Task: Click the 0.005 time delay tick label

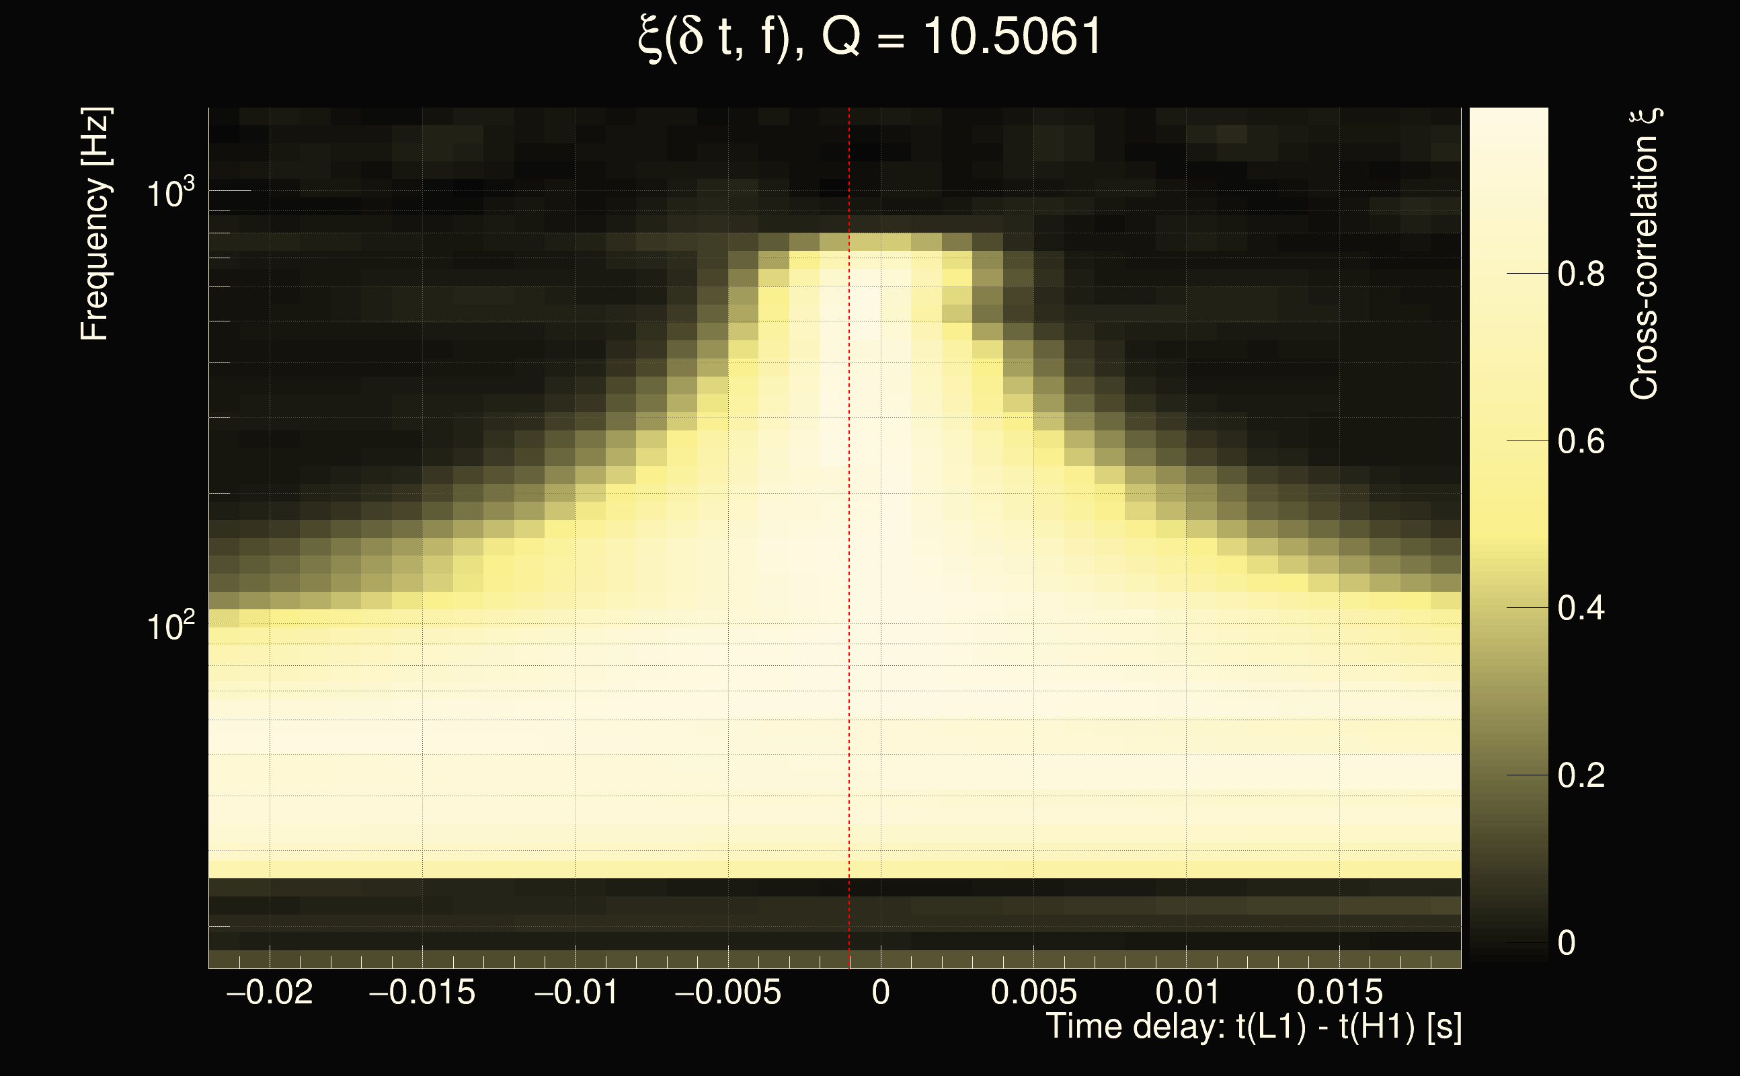Action: [1033, 992]
